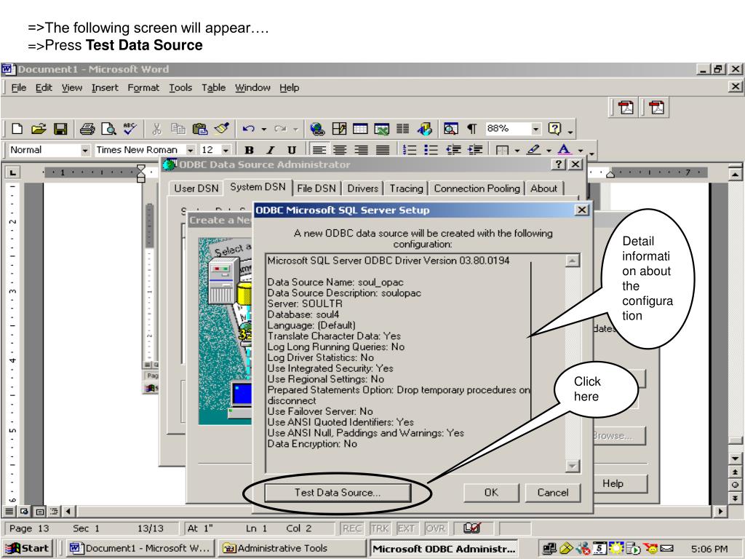Viewport: 745px width, 559px height.
Task: Toggle REC indicator in status bar
Action: [351, 528]
